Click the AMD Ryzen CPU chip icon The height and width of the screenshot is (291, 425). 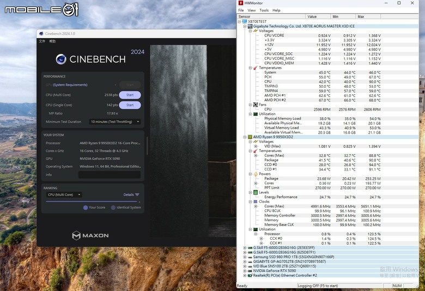(x=250, y=137)
